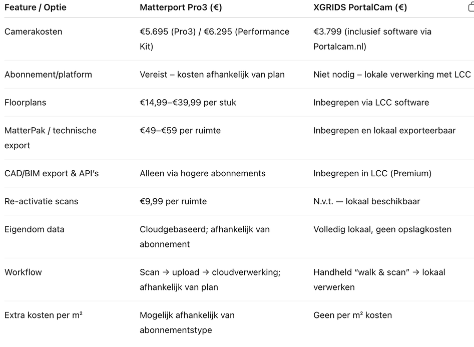Screen dimensions: 474x347
Task: Click 'Volledig lokaal, geen opslagkosten' cell
Action: 382,229
